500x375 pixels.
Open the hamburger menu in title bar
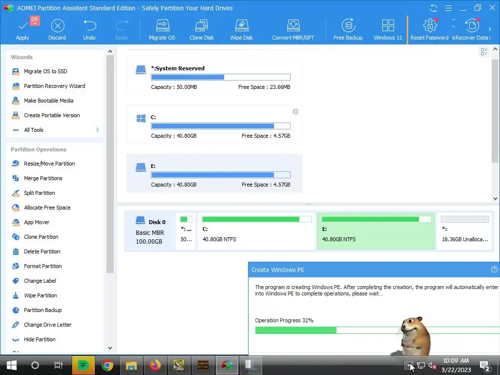[x=448, y=8]
